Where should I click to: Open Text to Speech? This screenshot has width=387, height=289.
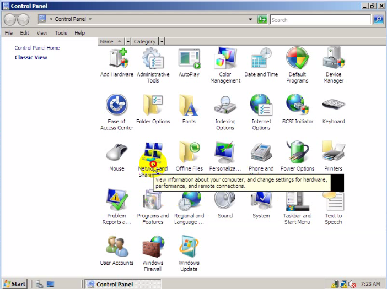click(334, 207)
